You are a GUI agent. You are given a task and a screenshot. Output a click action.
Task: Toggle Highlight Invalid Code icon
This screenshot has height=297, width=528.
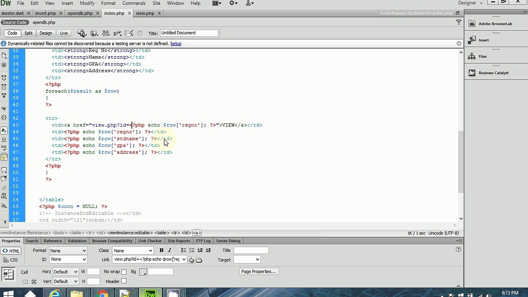pyautogui.click(x=4, y=140)
